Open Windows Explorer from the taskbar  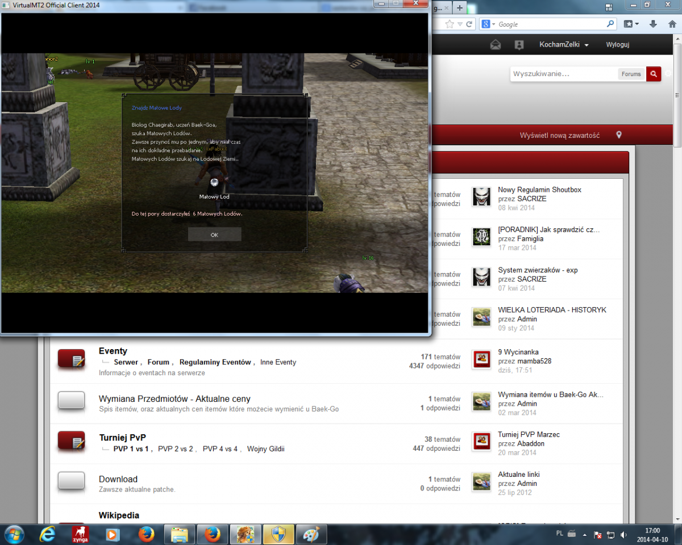tap(179, 534)
